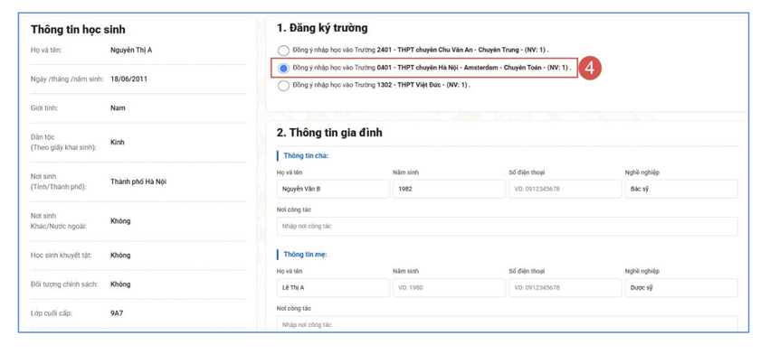Click birthplace value Thành phố Hà Nội
Screen dimensions: 760x354
pos(138,182)
